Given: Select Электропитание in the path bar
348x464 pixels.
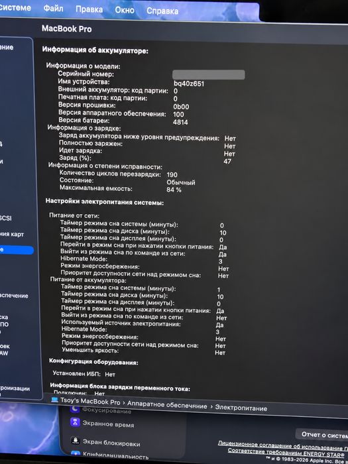Looking at the screenshot, I should pos(241,408).
